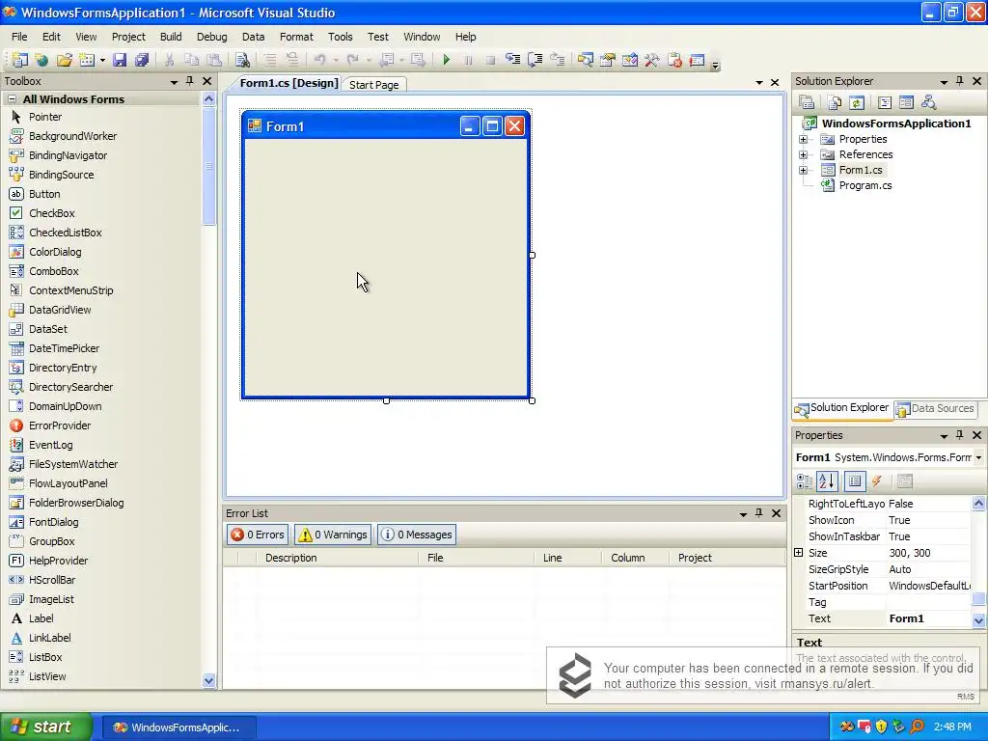Select Program.cs in Solution Explorer
This screenshot has height=741, width=988.
(865, 185)
